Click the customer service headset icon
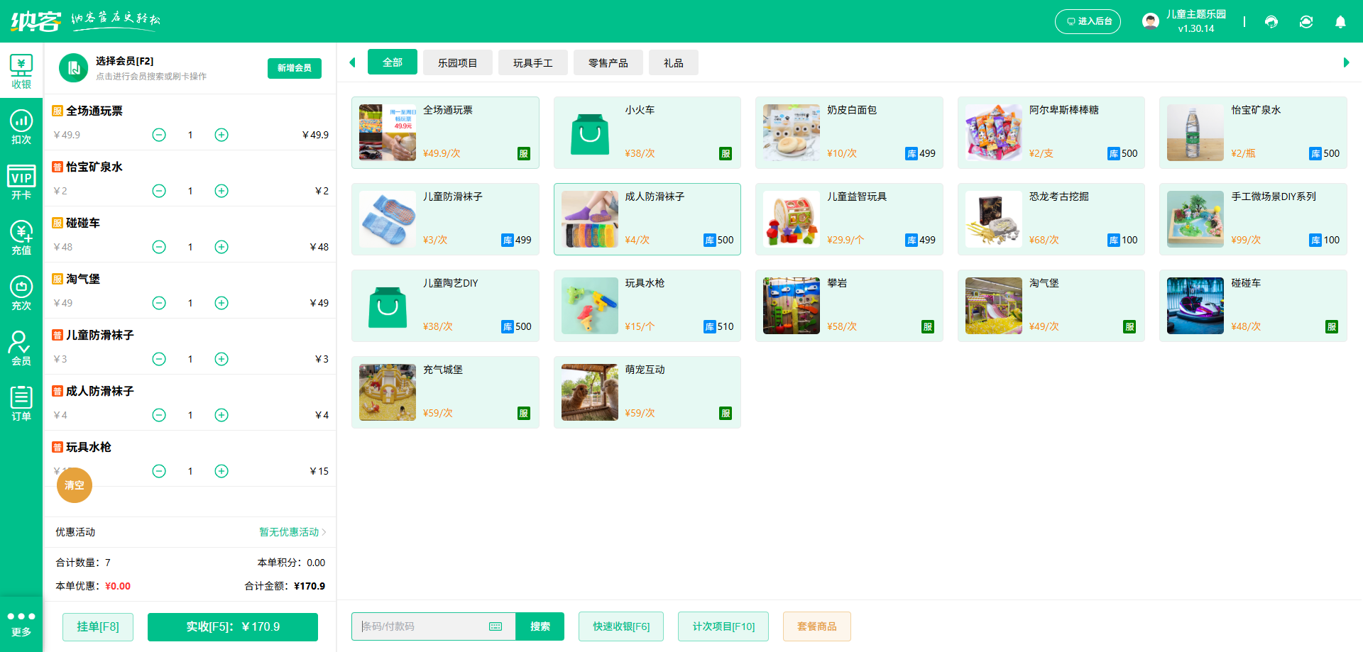 coord(1271,22)
